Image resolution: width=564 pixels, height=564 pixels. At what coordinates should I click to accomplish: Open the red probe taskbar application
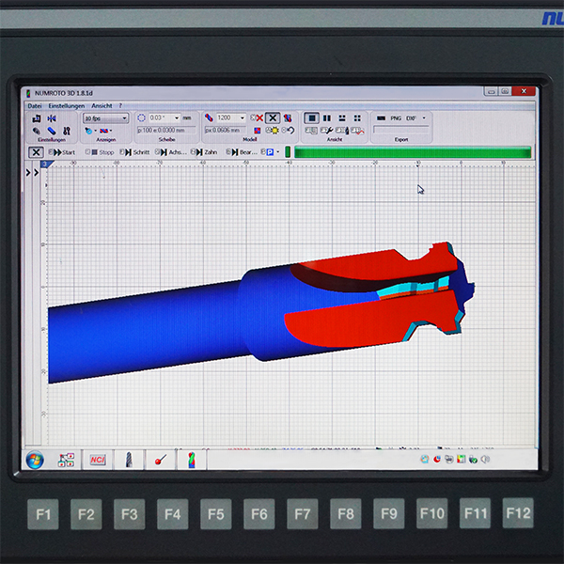click(161, 460)
